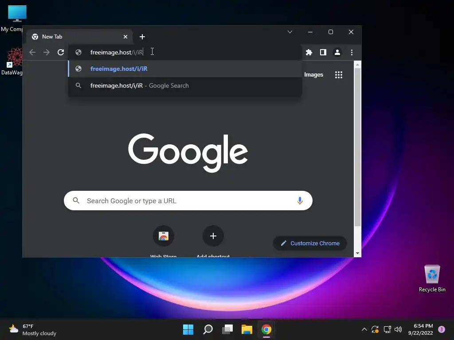The image size is (454, 340).
Task: Open Chrome extensions puzzle icon
Action: tap(309, 52)
